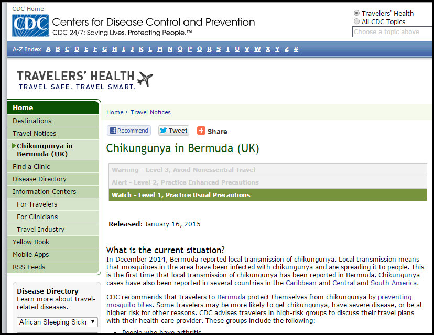The height and width of the screenshot is (335, 434).
Task: Click the Travelers' Health airplane logo
Action: [145, 79]
